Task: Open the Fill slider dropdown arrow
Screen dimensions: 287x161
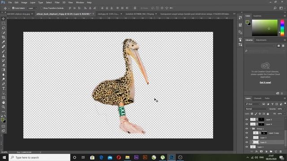Action: tap(284, 114)
